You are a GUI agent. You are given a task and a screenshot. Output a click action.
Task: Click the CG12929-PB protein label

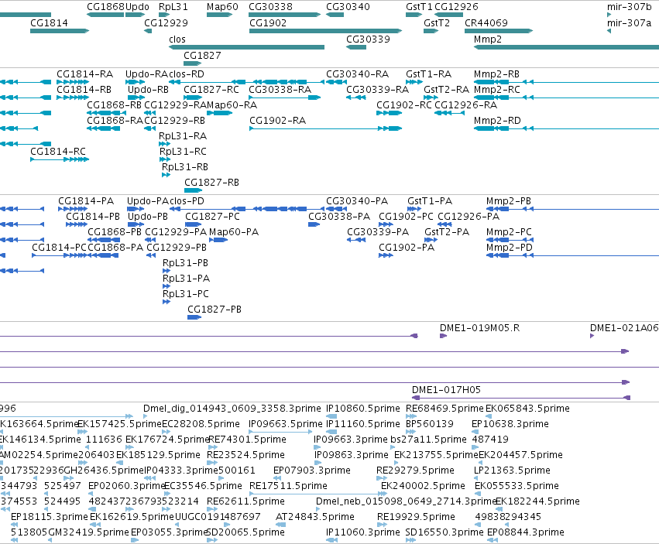[177, 248]
